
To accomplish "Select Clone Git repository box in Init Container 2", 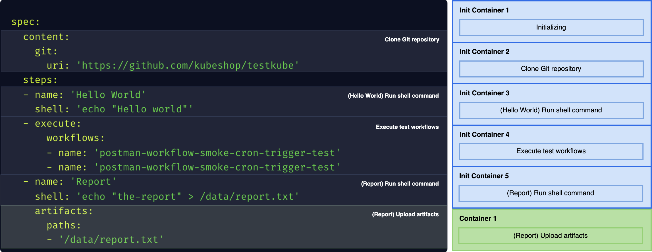I will (x=551, y=69).
